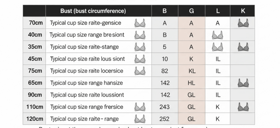Click the L column header
Image resolution: width=280 pixels, height=128 pixels.
(218, 11)
